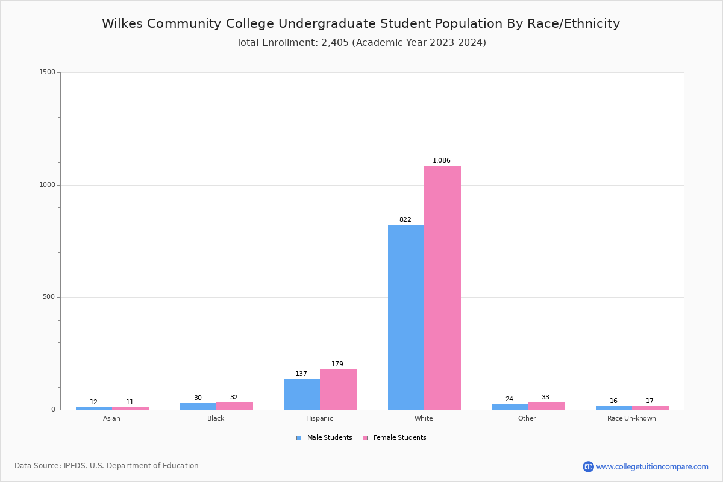Click the 822 data label
The height and width of the screenshot is (482, 723).
click(x=405, y=220)
